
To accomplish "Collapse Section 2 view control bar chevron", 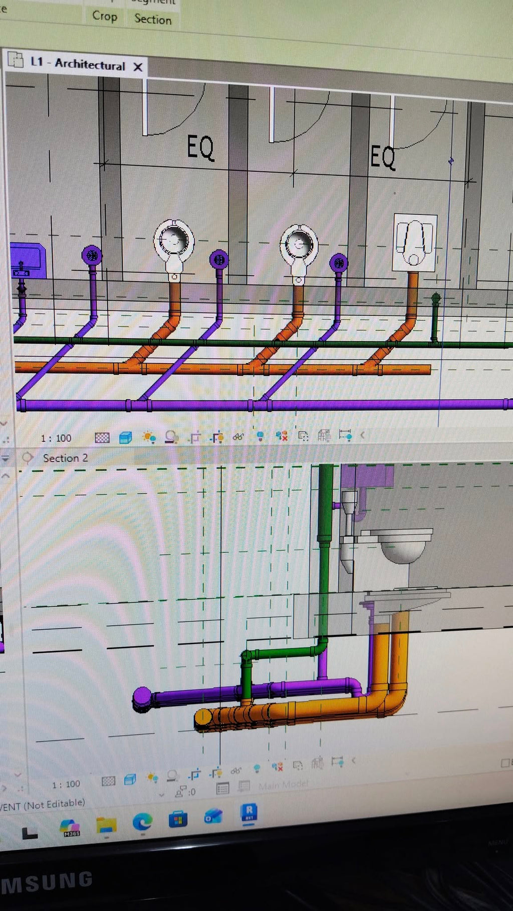I will coord(354,760).
